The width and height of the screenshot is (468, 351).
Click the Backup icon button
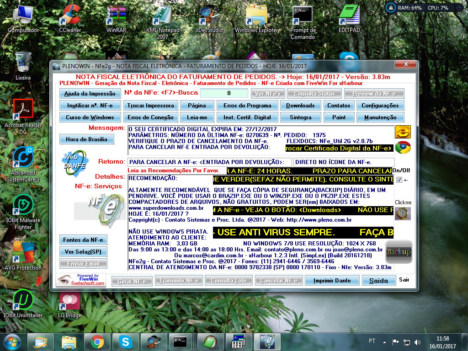pyautogui.click(x=399, y=252)
